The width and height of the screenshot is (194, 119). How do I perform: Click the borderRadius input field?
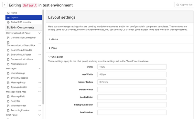click(132, 82)
